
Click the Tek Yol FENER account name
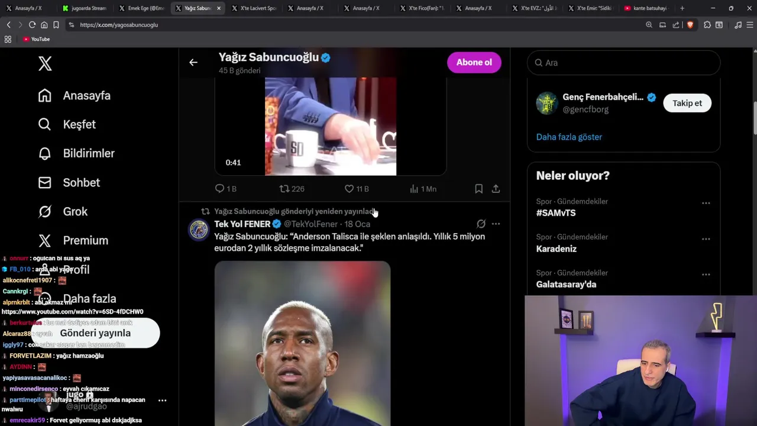tap(242, 224)
